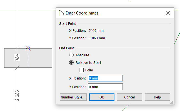The width and height of the screenshot is (180, 111).
Task: Click the Cancel button
Action: click(129, 97)
